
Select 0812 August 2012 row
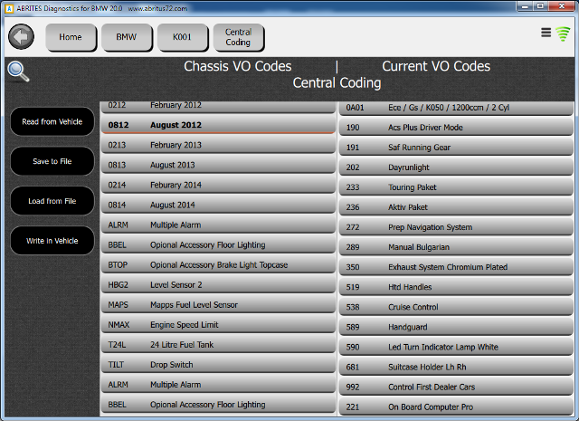[218, 125]
